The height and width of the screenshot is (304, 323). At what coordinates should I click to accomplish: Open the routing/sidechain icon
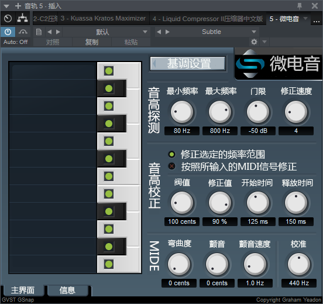[x=22, y=18]
